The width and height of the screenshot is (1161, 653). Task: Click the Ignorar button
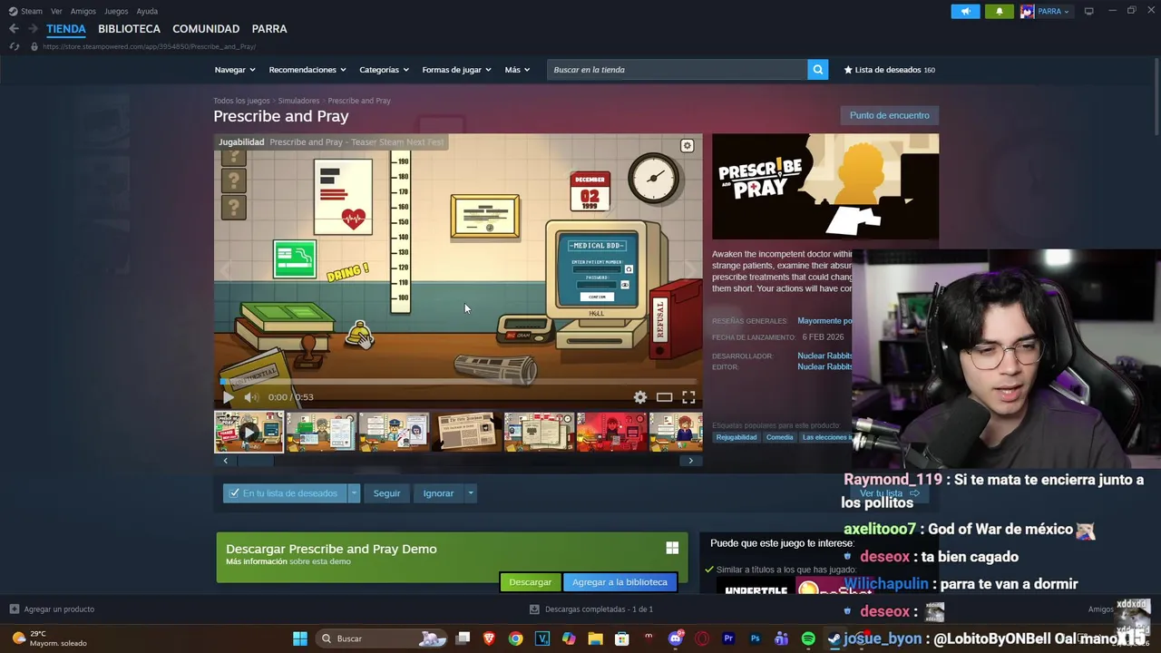coord(438,493)
